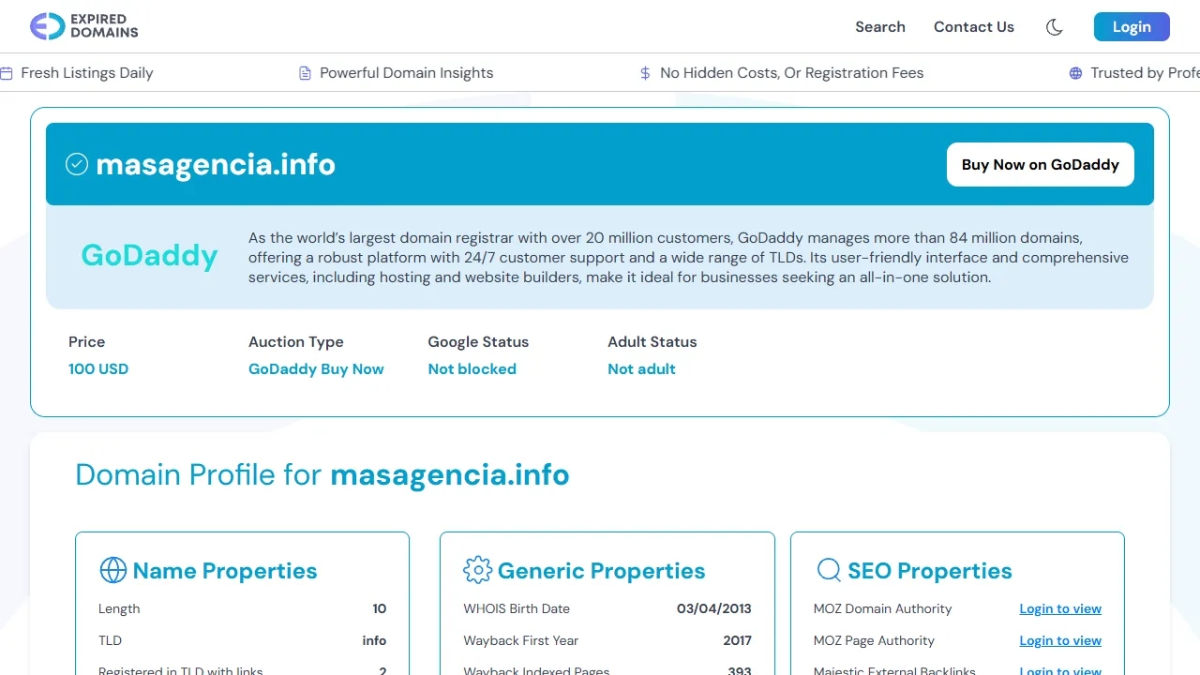Screen dimensions: 1200x675
Task: Click the GoDaddy Buy Now auction type link
Action: [316, 368]
